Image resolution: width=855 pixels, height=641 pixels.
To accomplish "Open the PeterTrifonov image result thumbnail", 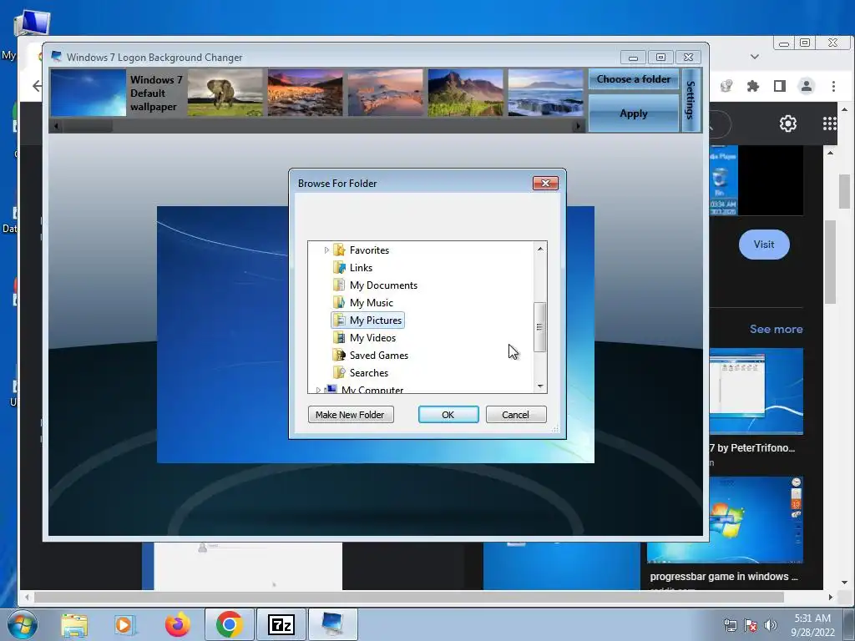I will pos(756,391).
